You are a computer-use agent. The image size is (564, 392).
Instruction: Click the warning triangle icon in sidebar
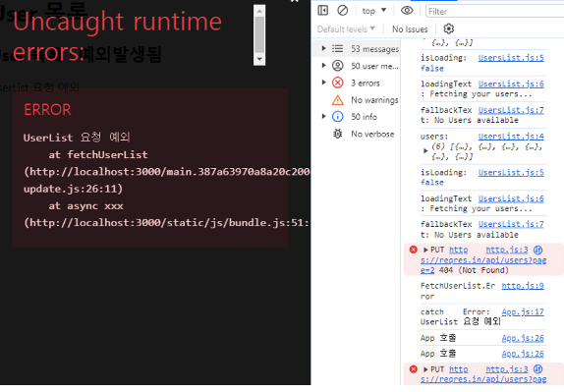coord(337,99)
